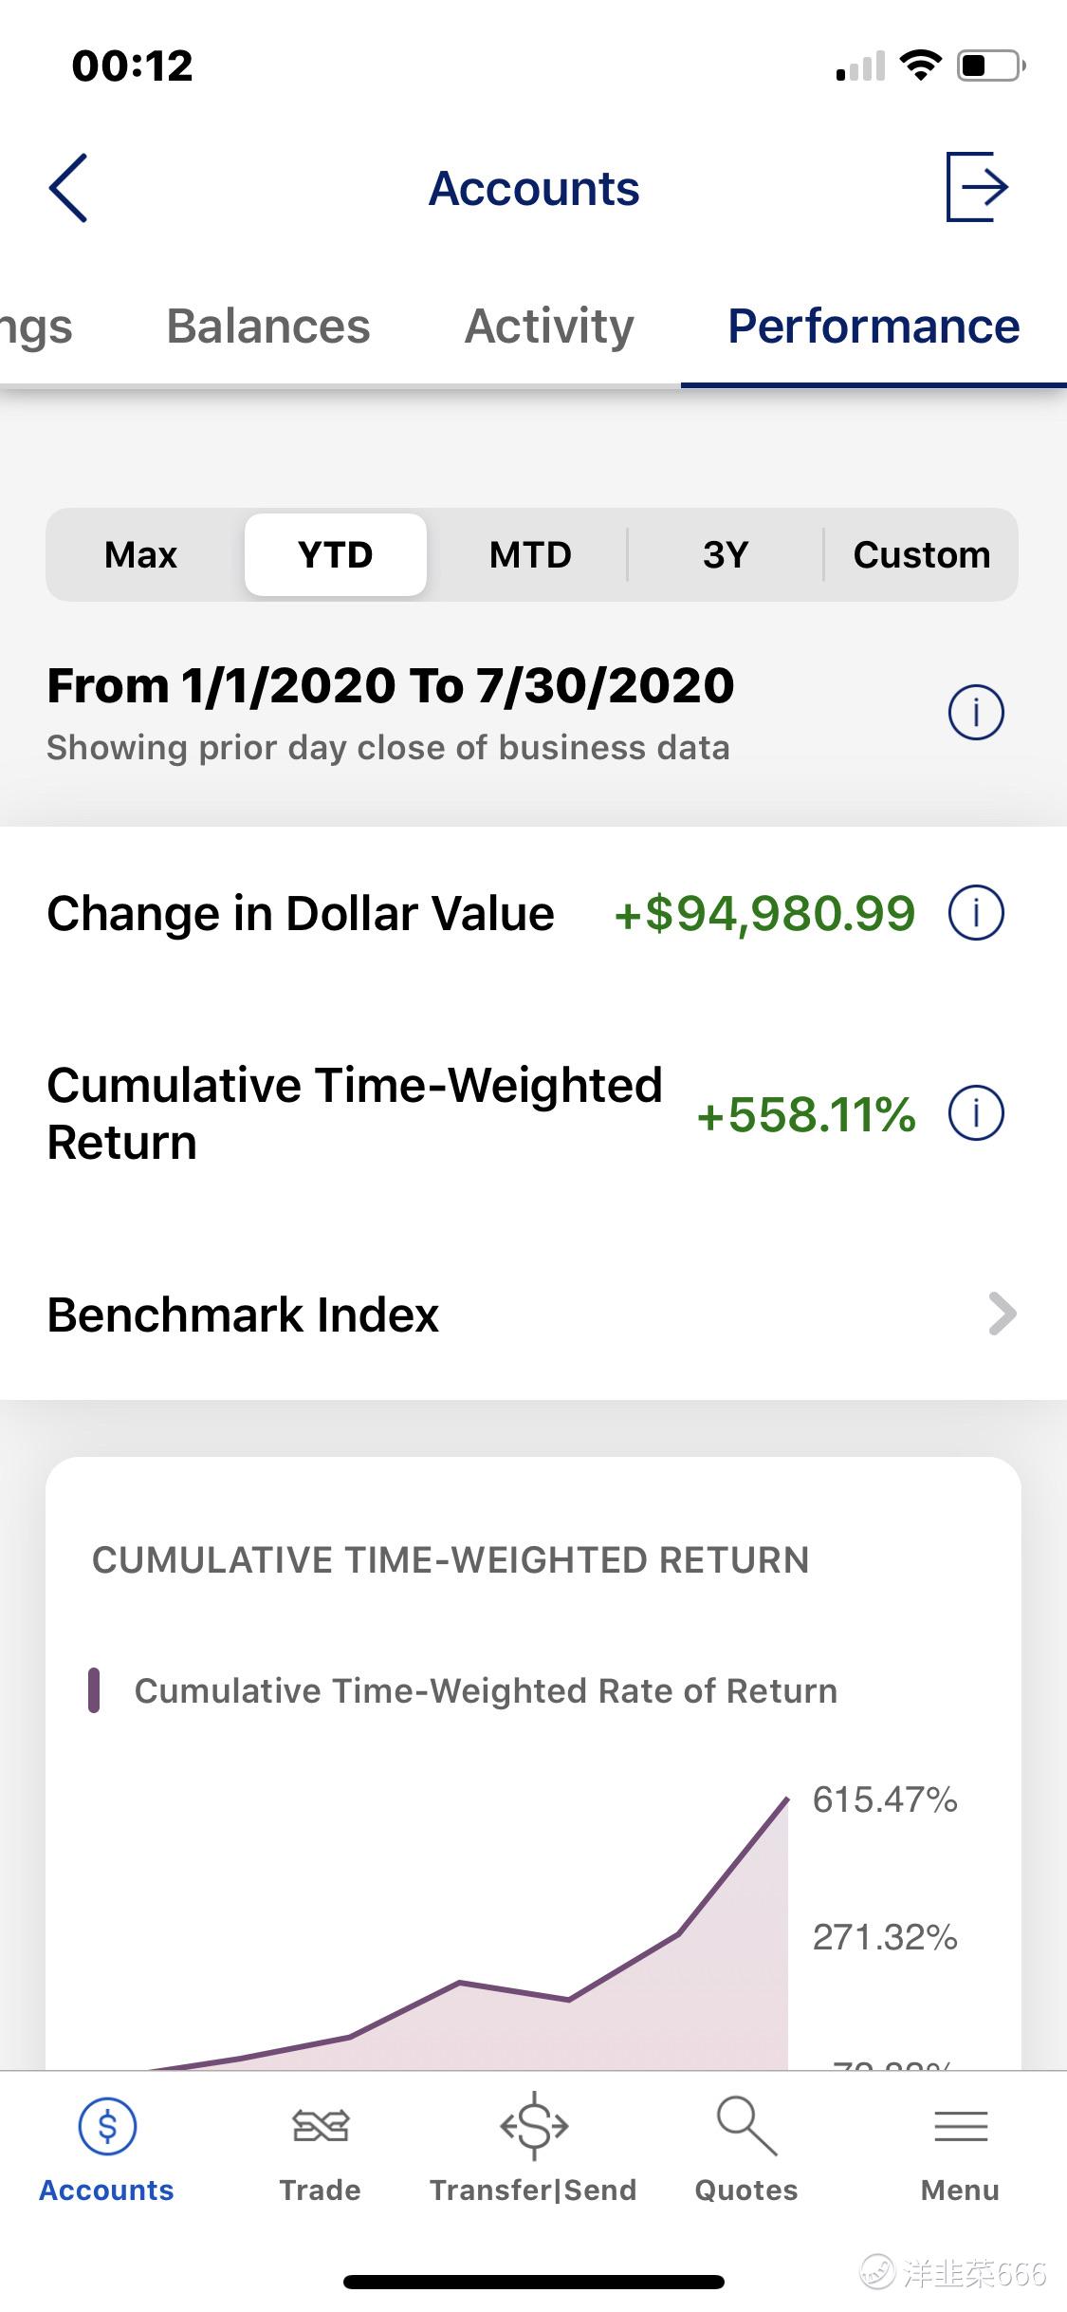Select the 3Y time range
Screen dimensions: 1067x2312
[x=726, y=555]
